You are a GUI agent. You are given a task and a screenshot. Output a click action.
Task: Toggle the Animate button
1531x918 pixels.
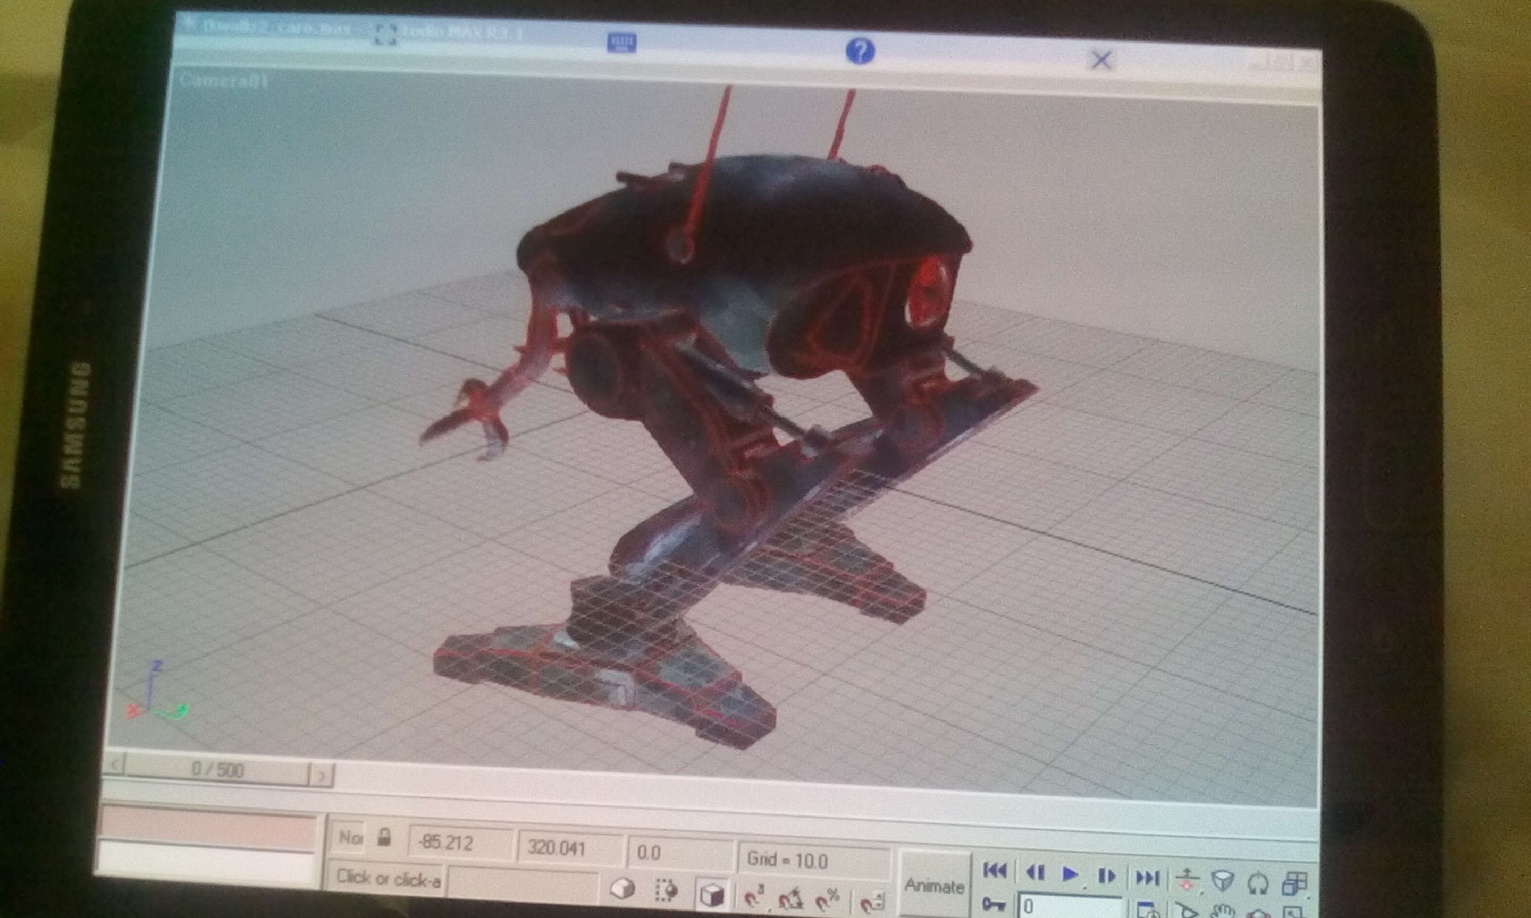(934, 886)
